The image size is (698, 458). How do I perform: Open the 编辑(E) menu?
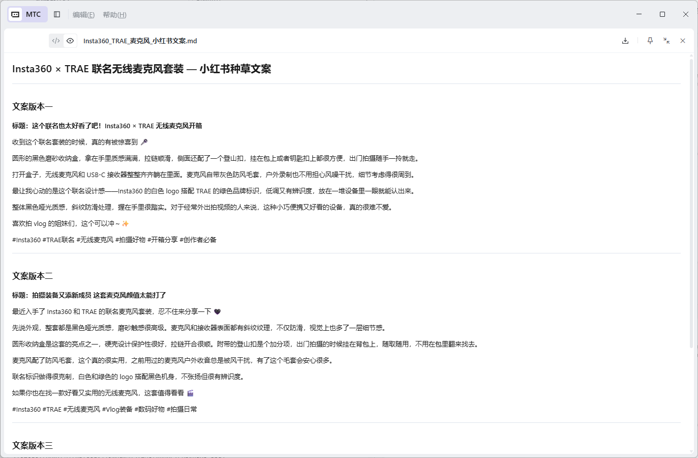[84, 15]
